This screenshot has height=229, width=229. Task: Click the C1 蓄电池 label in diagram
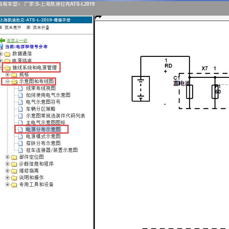click(181, 81)
